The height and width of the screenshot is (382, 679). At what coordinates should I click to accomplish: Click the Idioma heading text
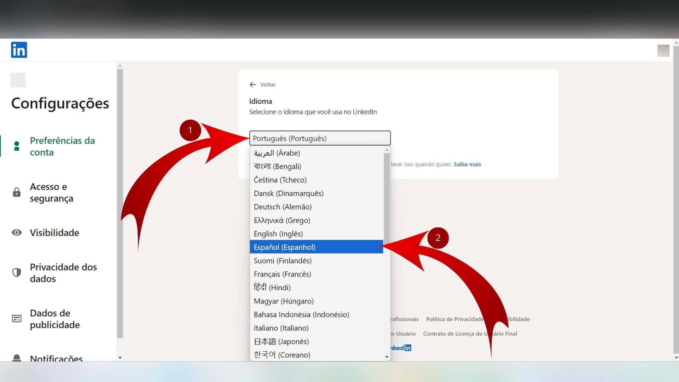(x=261, y=101)
